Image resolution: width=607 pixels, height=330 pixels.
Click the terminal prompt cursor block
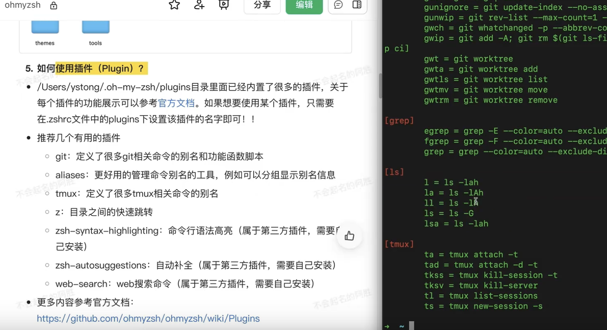tap(412, 326)
